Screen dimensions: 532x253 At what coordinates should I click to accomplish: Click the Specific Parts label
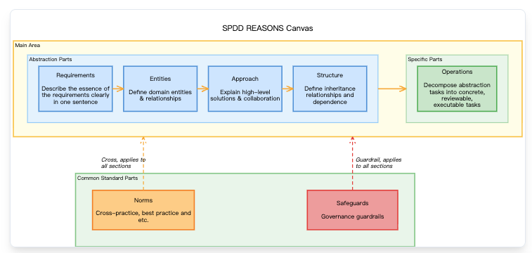pyautogui.click(x=425, y=59)
